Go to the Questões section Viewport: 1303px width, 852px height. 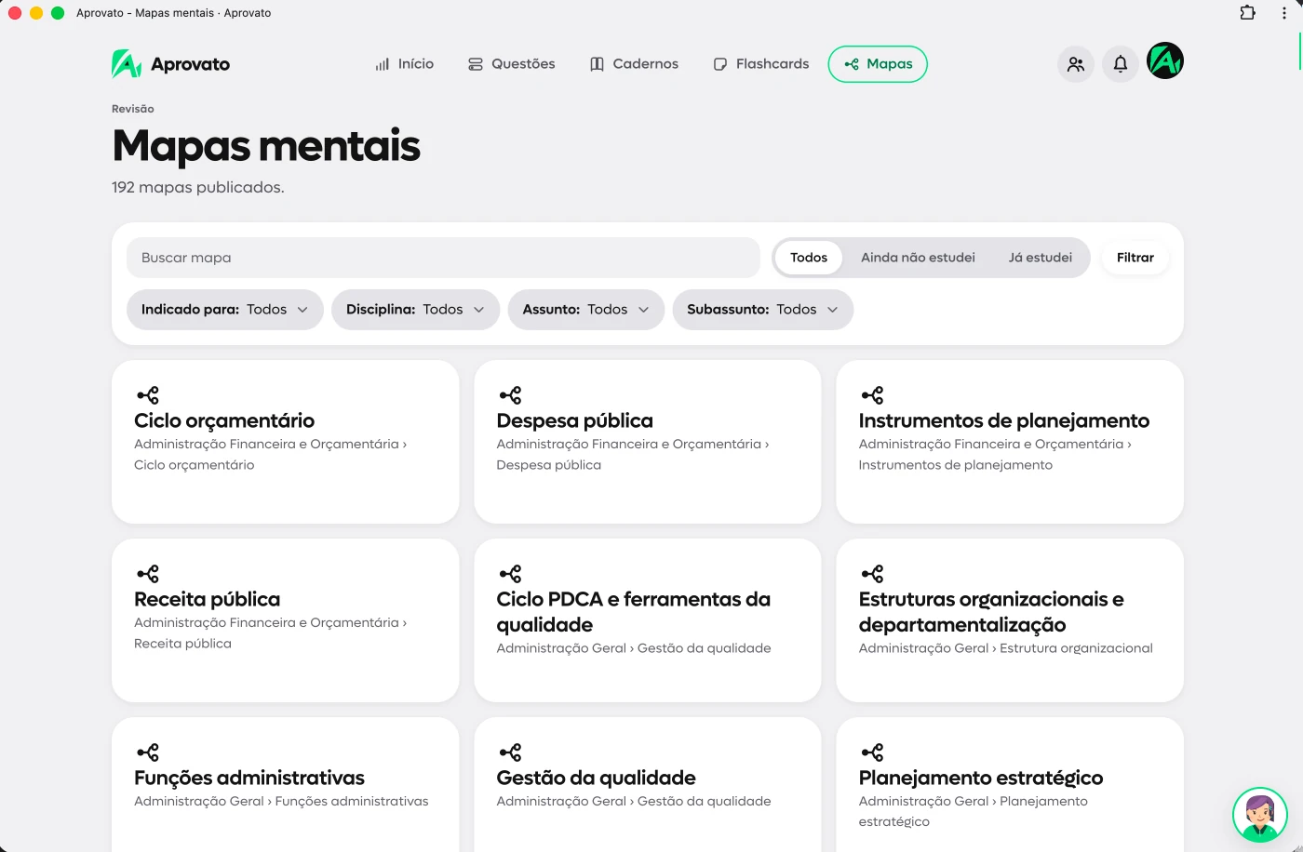pyautogui.click(x=511, y=64)
